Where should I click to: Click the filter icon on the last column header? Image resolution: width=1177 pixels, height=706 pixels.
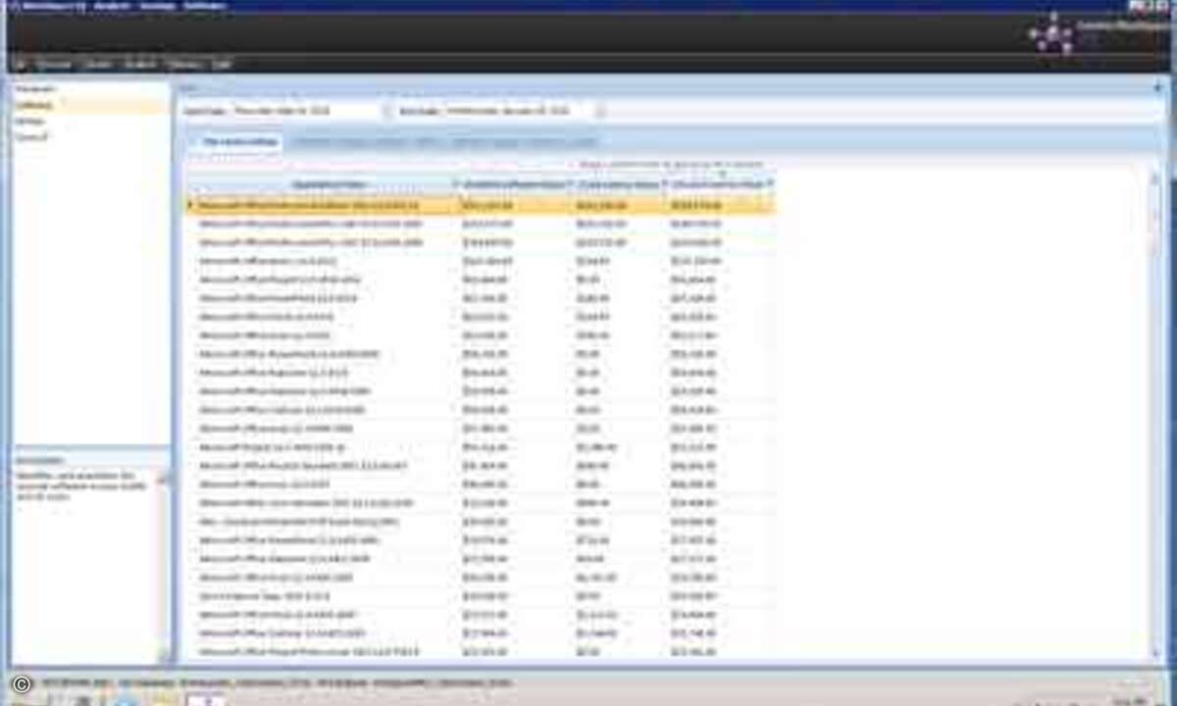coord(770,183)
